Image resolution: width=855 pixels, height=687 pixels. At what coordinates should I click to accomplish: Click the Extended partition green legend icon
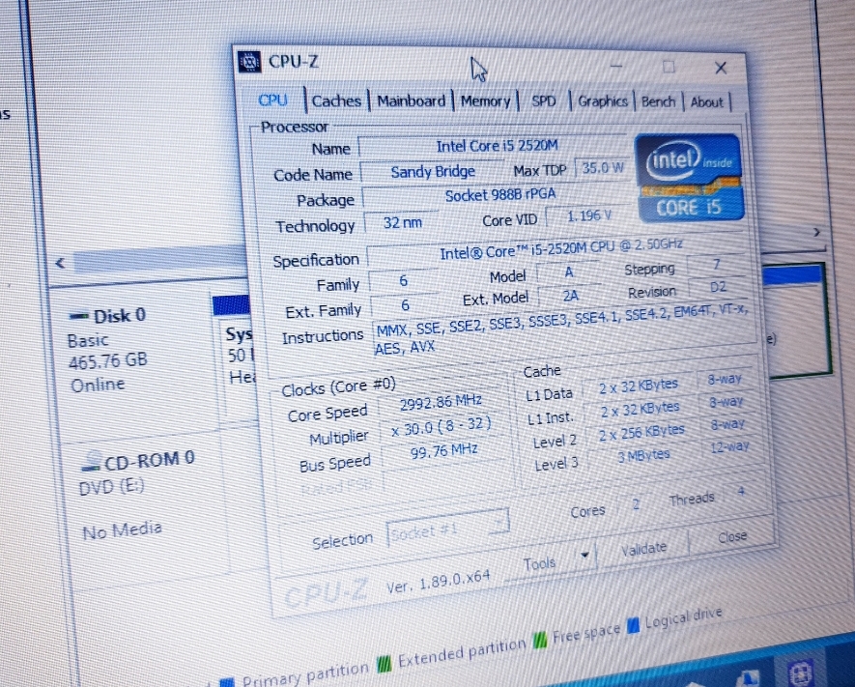385,663
